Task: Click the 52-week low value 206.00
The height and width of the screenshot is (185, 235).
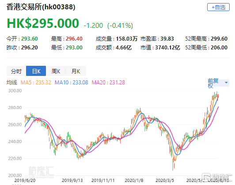Action: 219,48
